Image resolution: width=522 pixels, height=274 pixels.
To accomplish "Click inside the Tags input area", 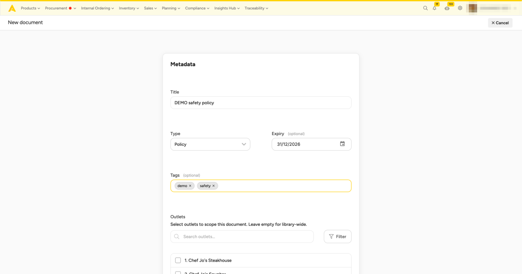I will (261, 186).
